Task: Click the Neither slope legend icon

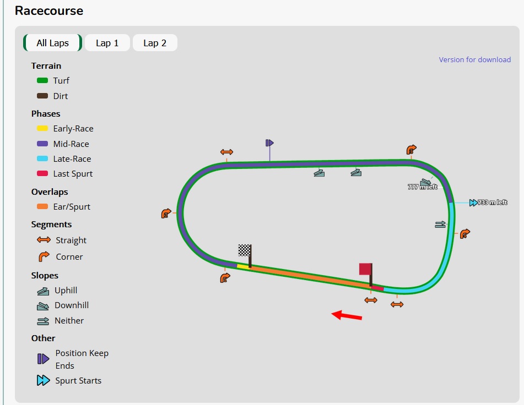Action: (43, 321)
